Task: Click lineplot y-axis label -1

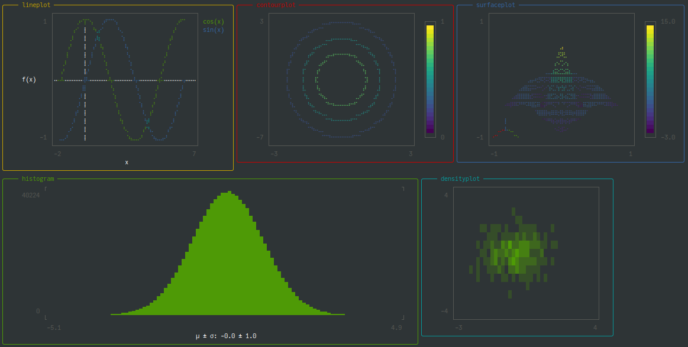Action: pyautogui.click(x=43, y=137)
